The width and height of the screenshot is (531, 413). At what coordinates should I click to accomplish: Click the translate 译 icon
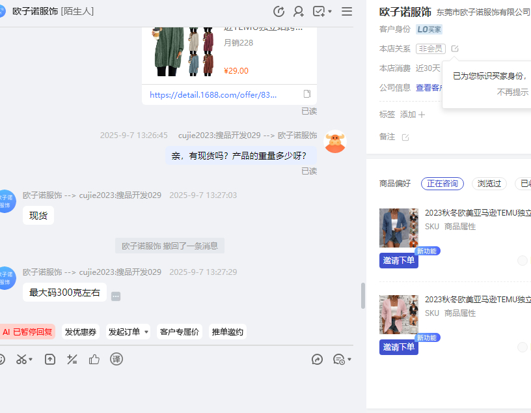click(116, 359)
